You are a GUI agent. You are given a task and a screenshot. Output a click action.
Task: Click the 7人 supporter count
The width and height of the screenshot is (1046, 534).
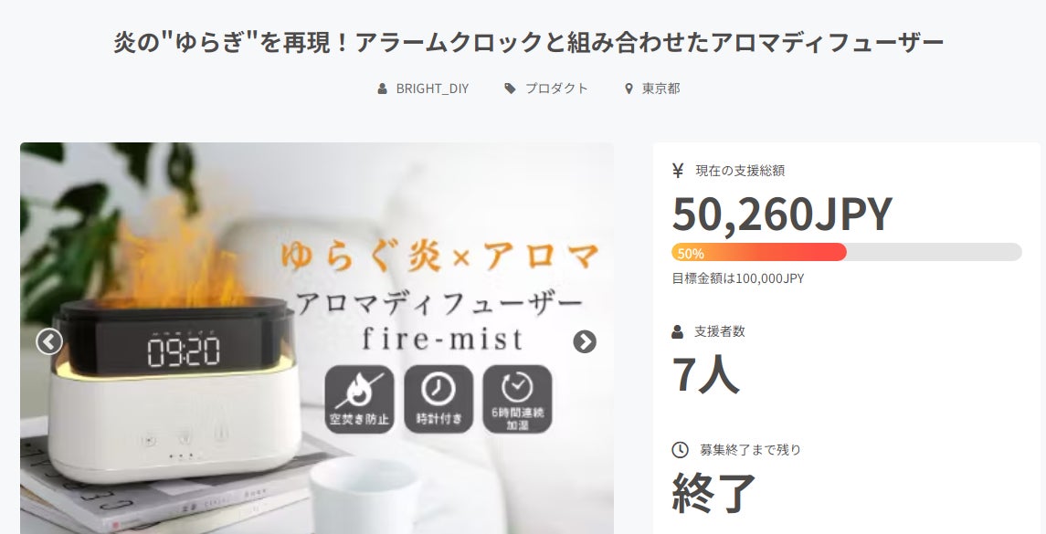coord(706,374)
